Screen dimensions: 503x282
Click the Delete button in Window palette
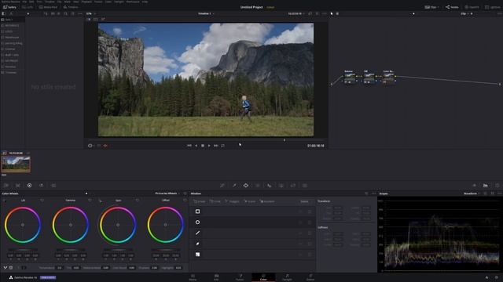tap(304, 201)
